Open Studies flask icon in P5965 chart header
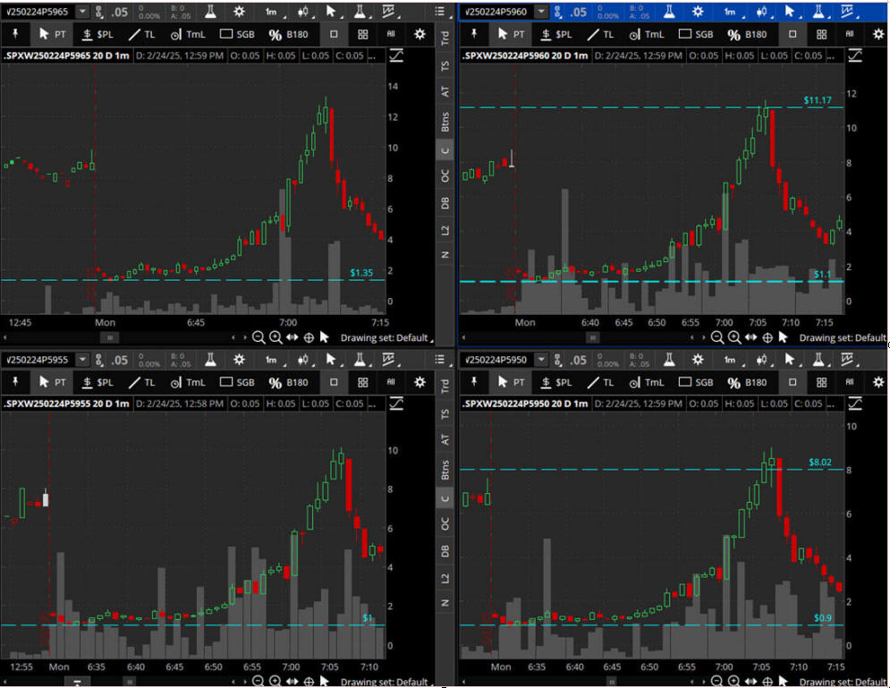This screenshot has height=688, width=890. pyautogui.click(x=210, y=12)
